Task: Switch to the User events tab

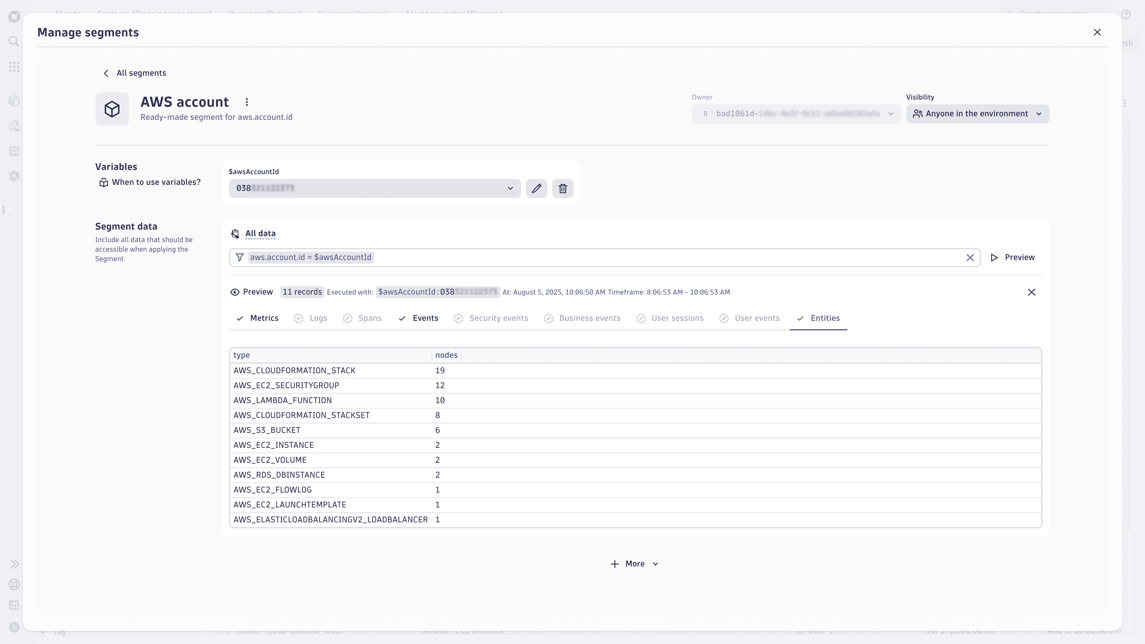Action: [x=749, y=318]
